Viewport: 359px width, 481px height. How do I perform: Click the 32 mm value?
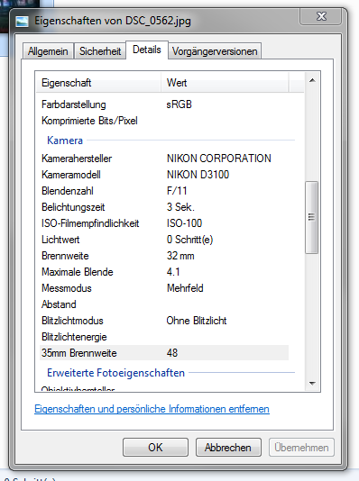(x=180, y=256)
